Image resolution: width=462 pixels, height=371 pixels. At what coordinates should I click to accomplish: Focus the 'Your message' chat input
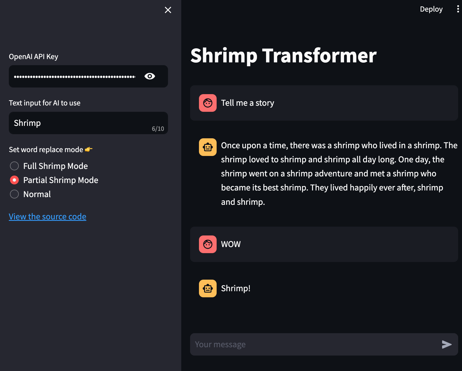(x=315, y=344)
